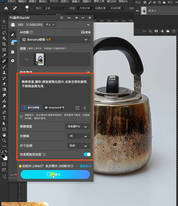Select the Move tool
The height and width of the screenshot is (206, 178).
[x=4, y=21]
